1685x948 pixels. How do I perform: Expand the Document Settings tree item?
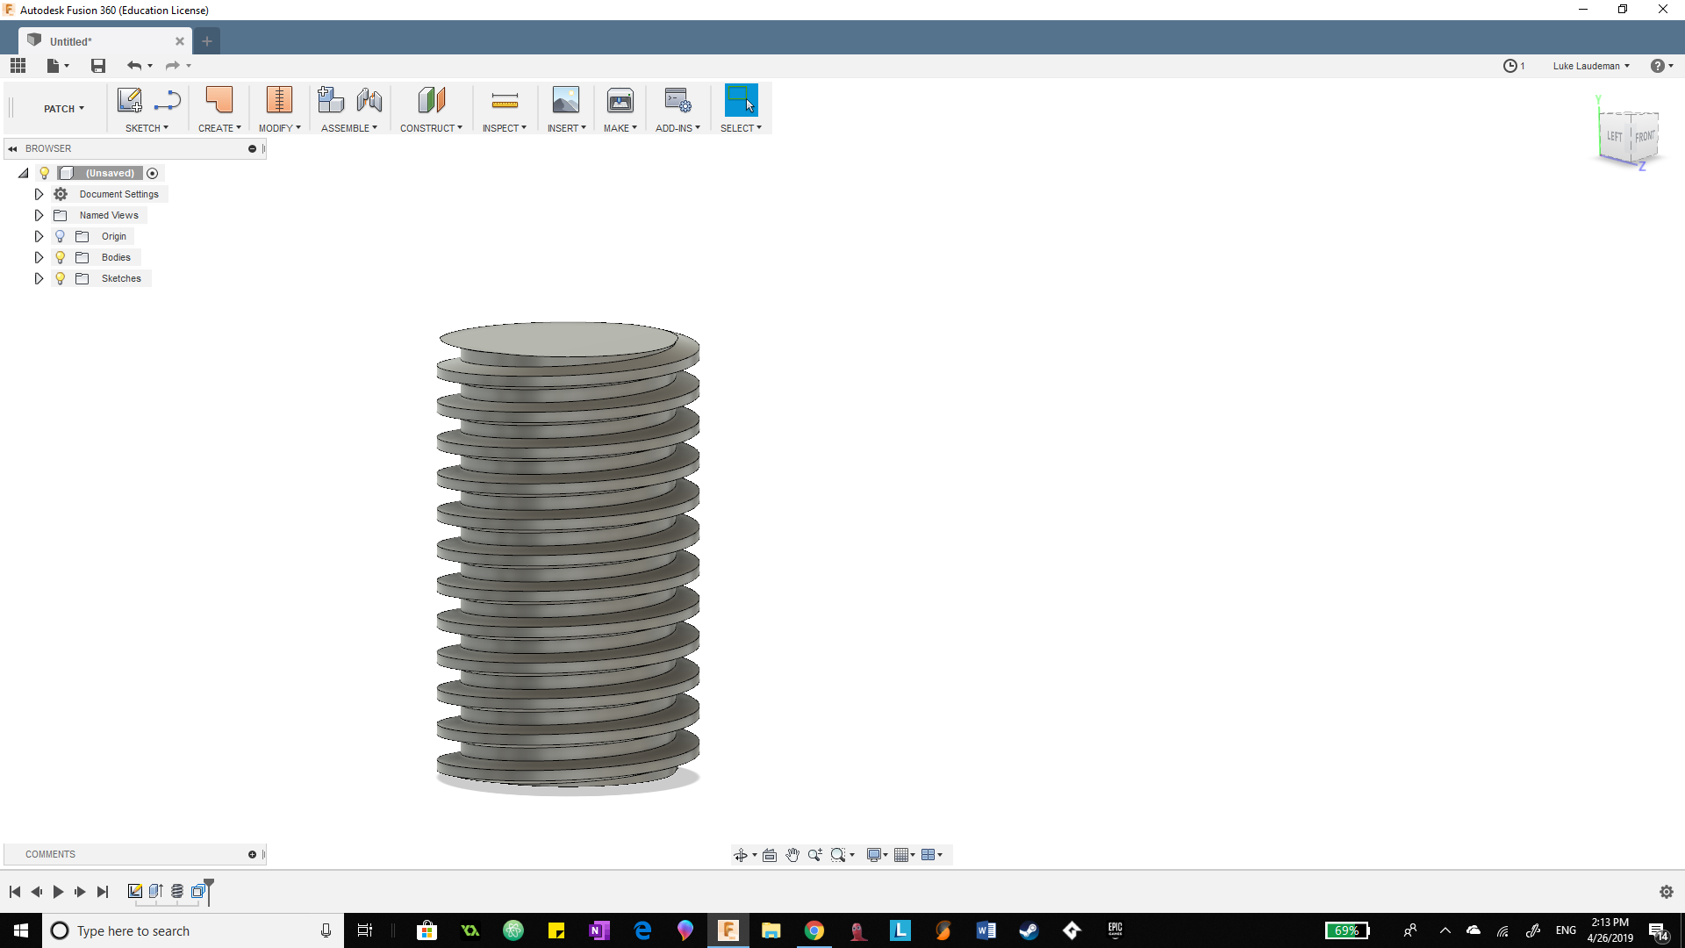click(x=39, y=194)
